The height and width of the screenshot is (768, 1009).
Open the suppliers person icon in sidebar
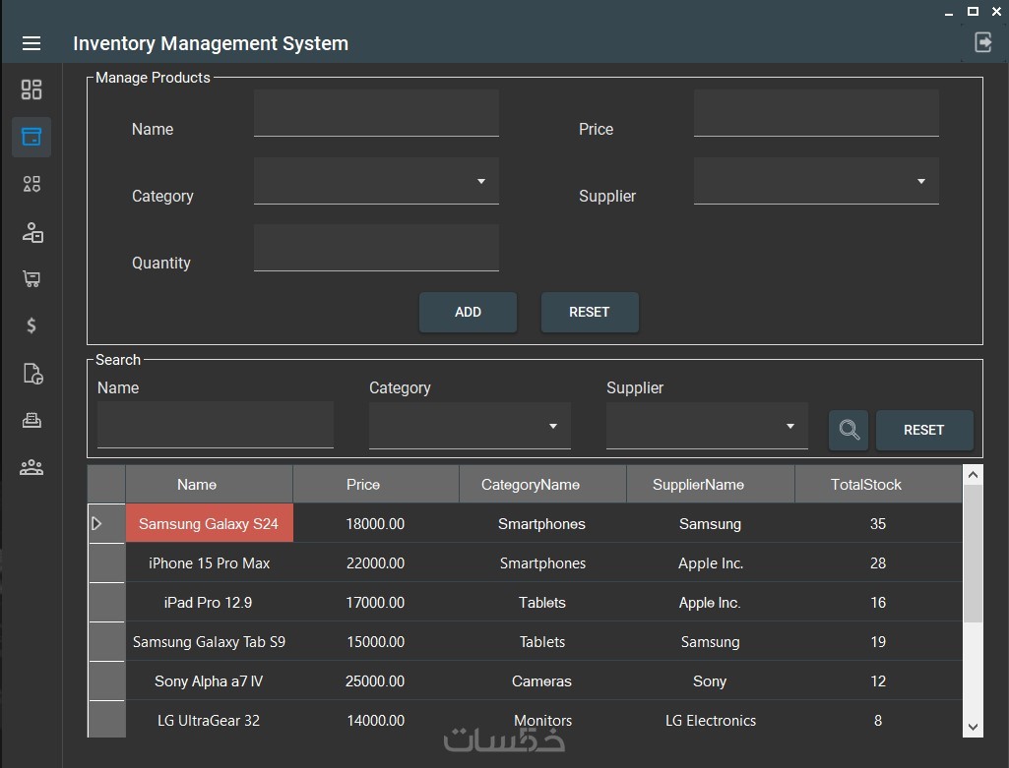pyautogui.click(x=32, y=232)
